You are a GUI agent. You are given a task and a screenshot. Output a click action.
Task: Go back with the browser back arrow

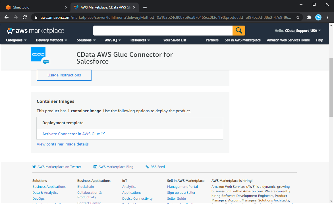point(7,17)
